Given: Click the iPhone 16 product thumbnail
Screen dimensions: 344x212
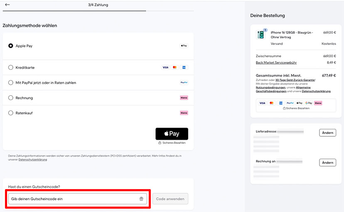Looking at the screenshot, I should pos(261,35).
